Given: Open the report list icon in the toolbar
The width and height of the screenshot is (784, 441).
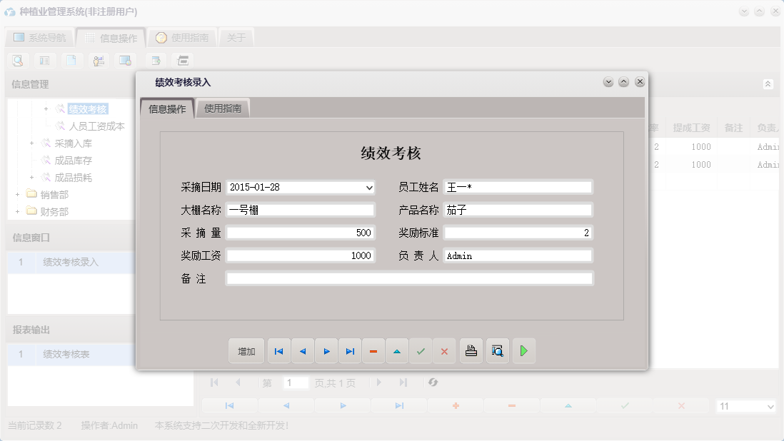Looking at the screenshot, I should [44, 61].
